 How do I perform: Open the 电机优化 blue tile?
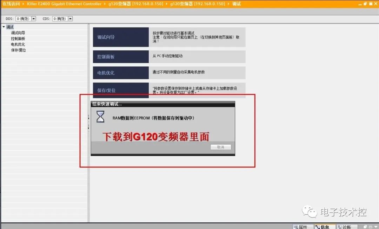(121, 73)
